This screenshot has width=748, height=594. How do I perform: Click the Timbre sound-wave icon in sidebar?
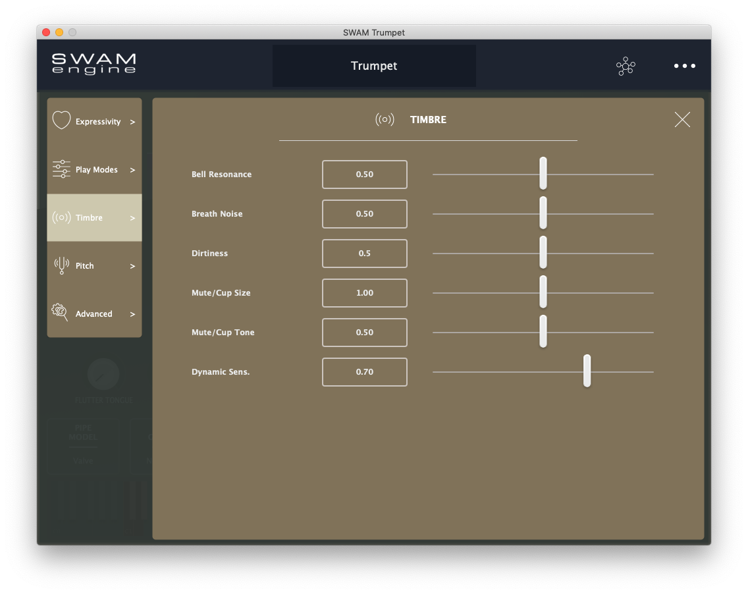click(61, 217)
